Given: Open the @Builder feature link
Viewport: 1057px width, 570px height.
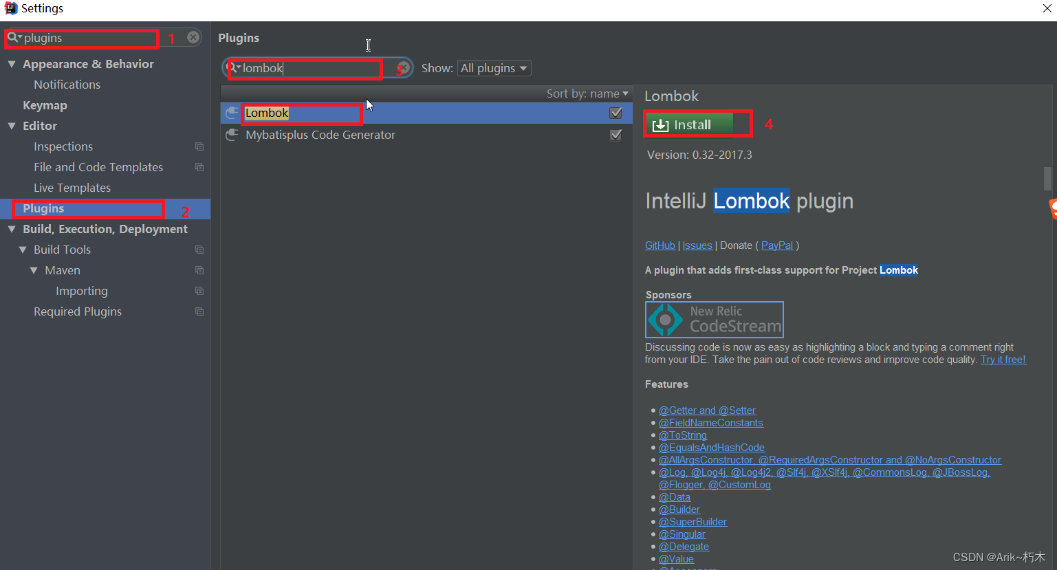Looking at the screenshot, I should click(679, 509).
